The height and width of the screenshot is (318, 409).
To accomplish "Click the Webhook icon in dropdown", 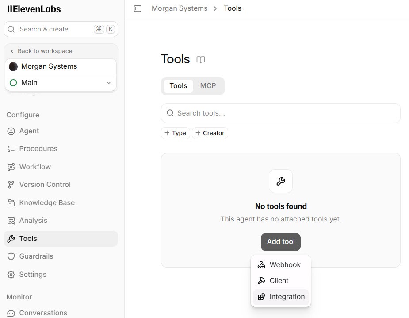I will (261, 265).
